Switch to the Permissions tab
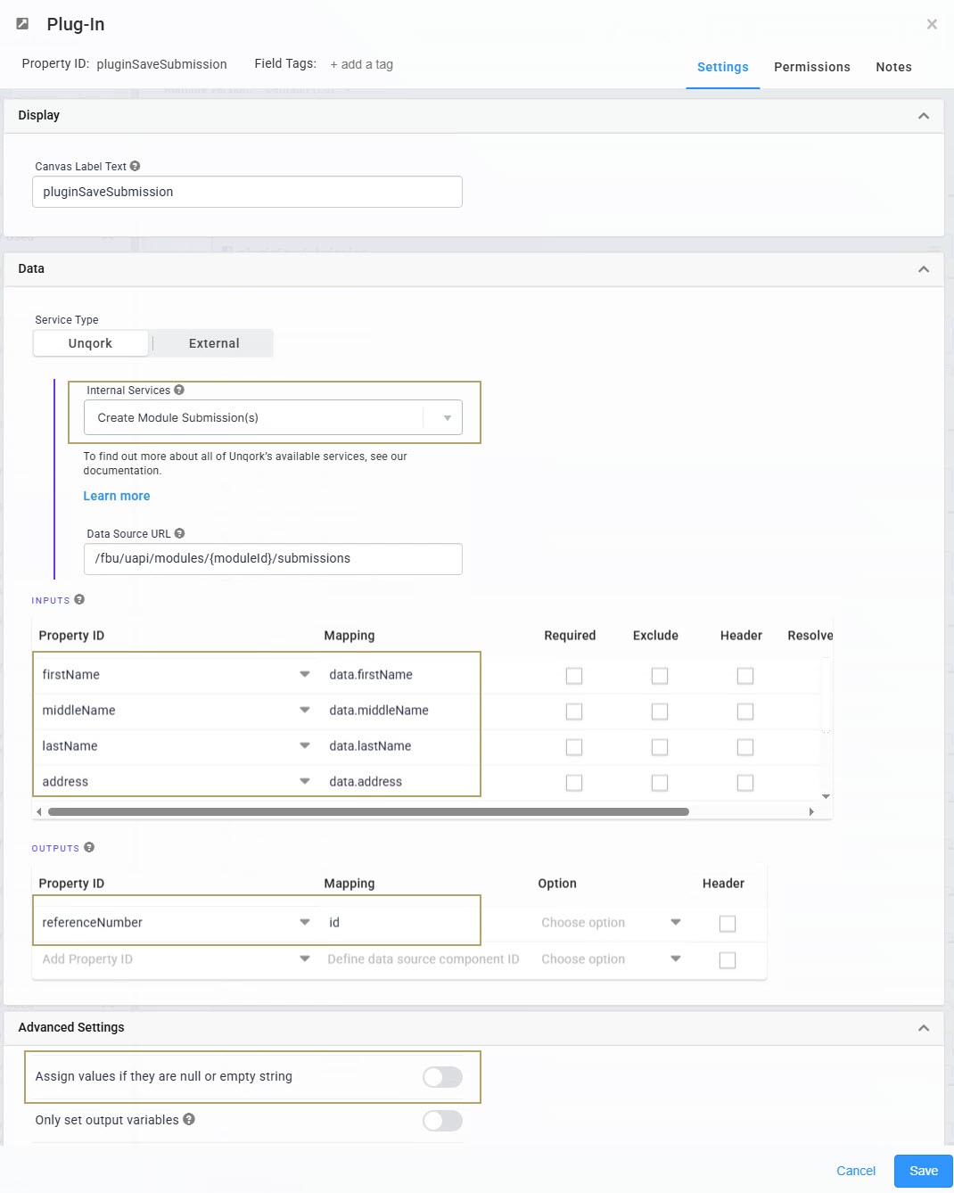This screenshot has height=1193, width=954. [x=812, y=67]
